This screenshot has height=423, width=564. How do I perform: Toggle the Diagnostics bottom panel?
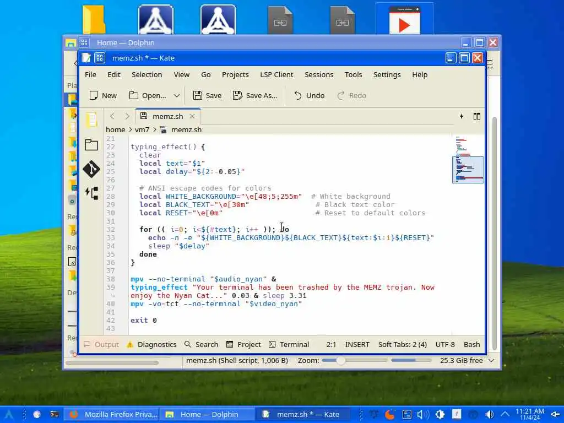click(x=151, y=344)
